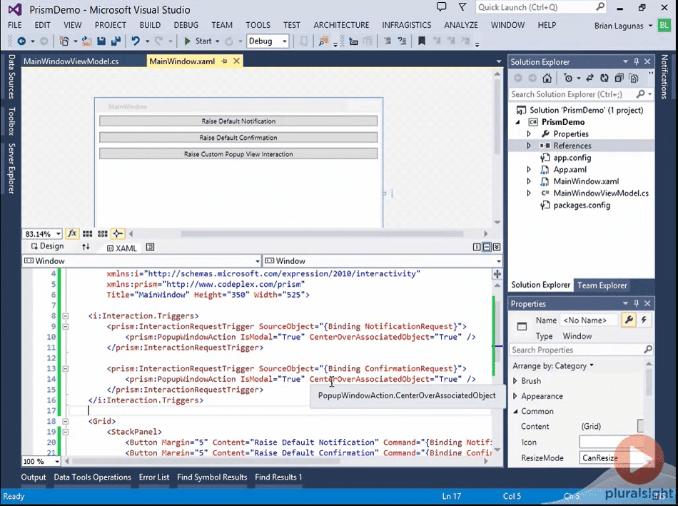Click the Sync with Active Document icon

pyautogui.click(x=590, y=79)
